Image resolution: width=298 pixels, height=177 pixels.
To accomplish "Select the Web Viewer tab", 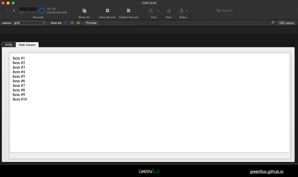I will pyautogui.click(x=27, y=45).
